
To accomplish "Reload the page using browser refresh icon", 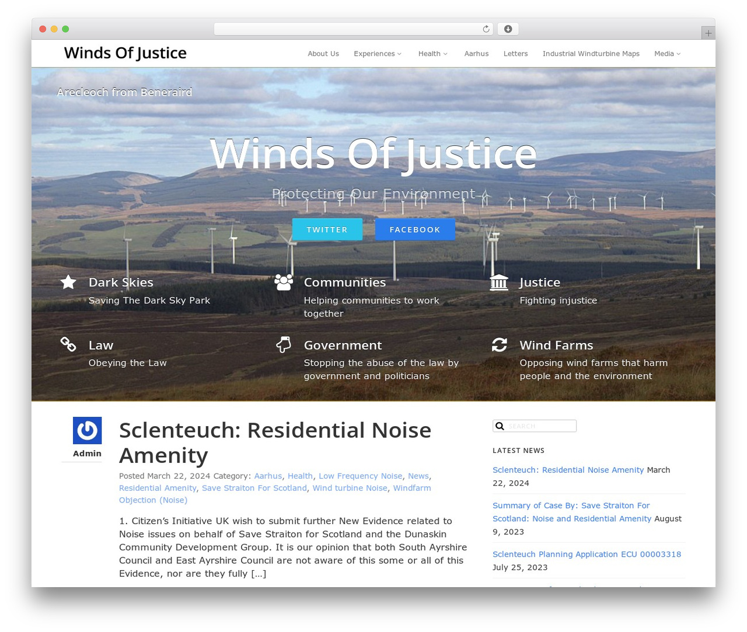I will [x=486, y=29].
